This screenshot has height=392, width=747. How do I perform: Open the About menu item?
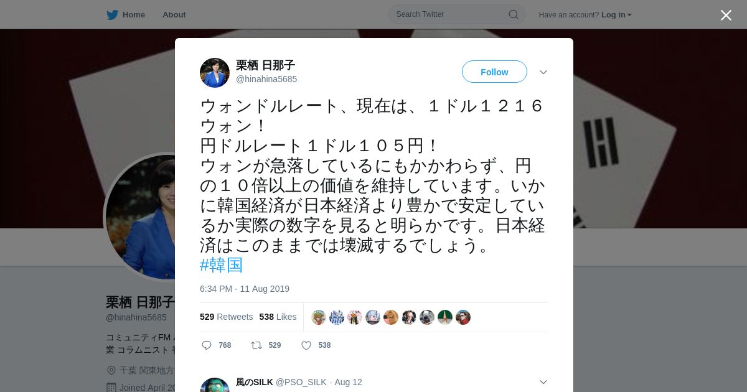point(174,15)
